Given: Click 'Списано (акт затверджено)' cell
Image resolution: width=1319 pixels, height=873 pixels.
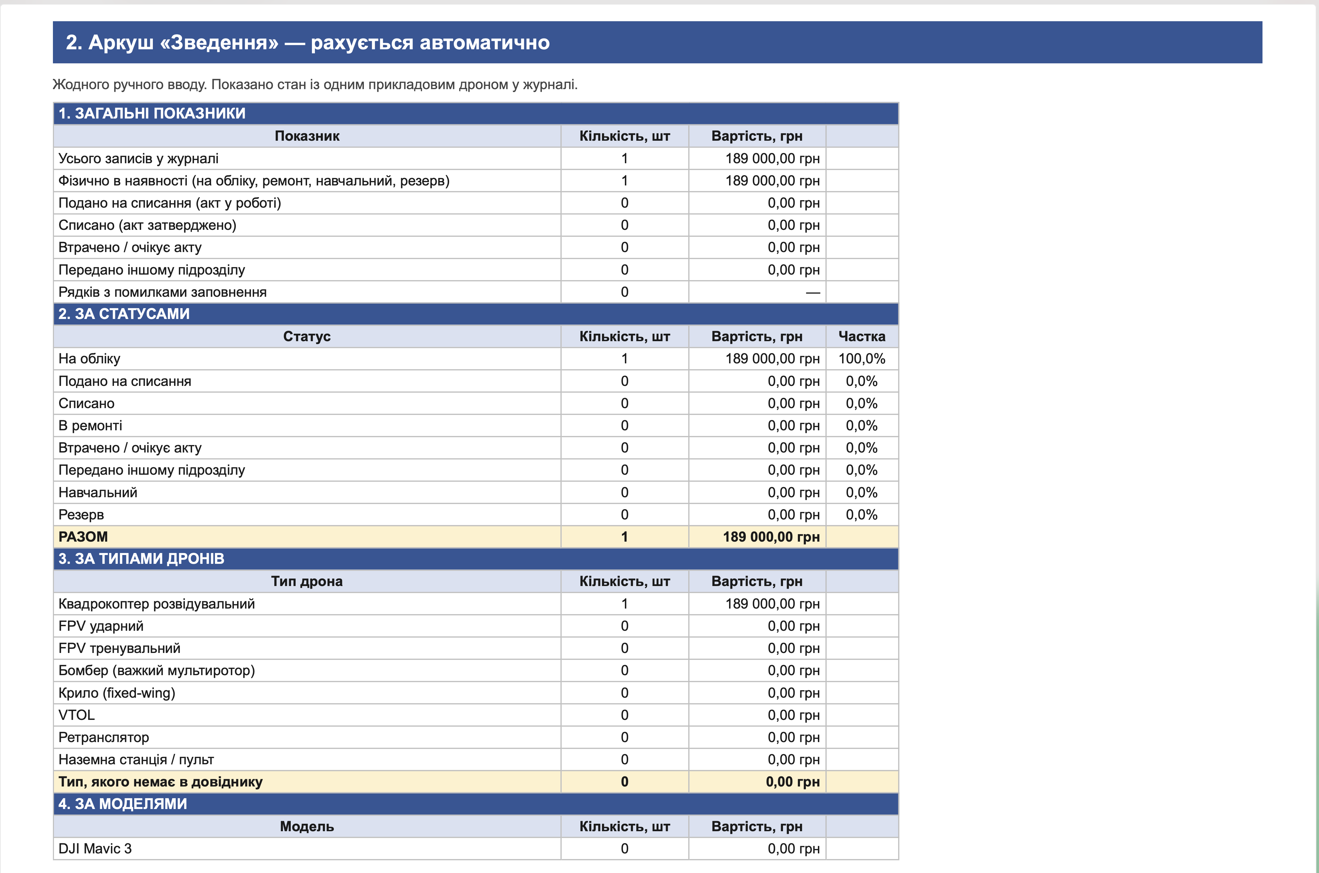Looking at the screenshot, I should pos(307,226).
